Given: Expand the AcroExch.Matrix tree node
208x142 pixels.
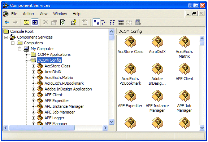Looking at the screenshot, I should 34,78.
